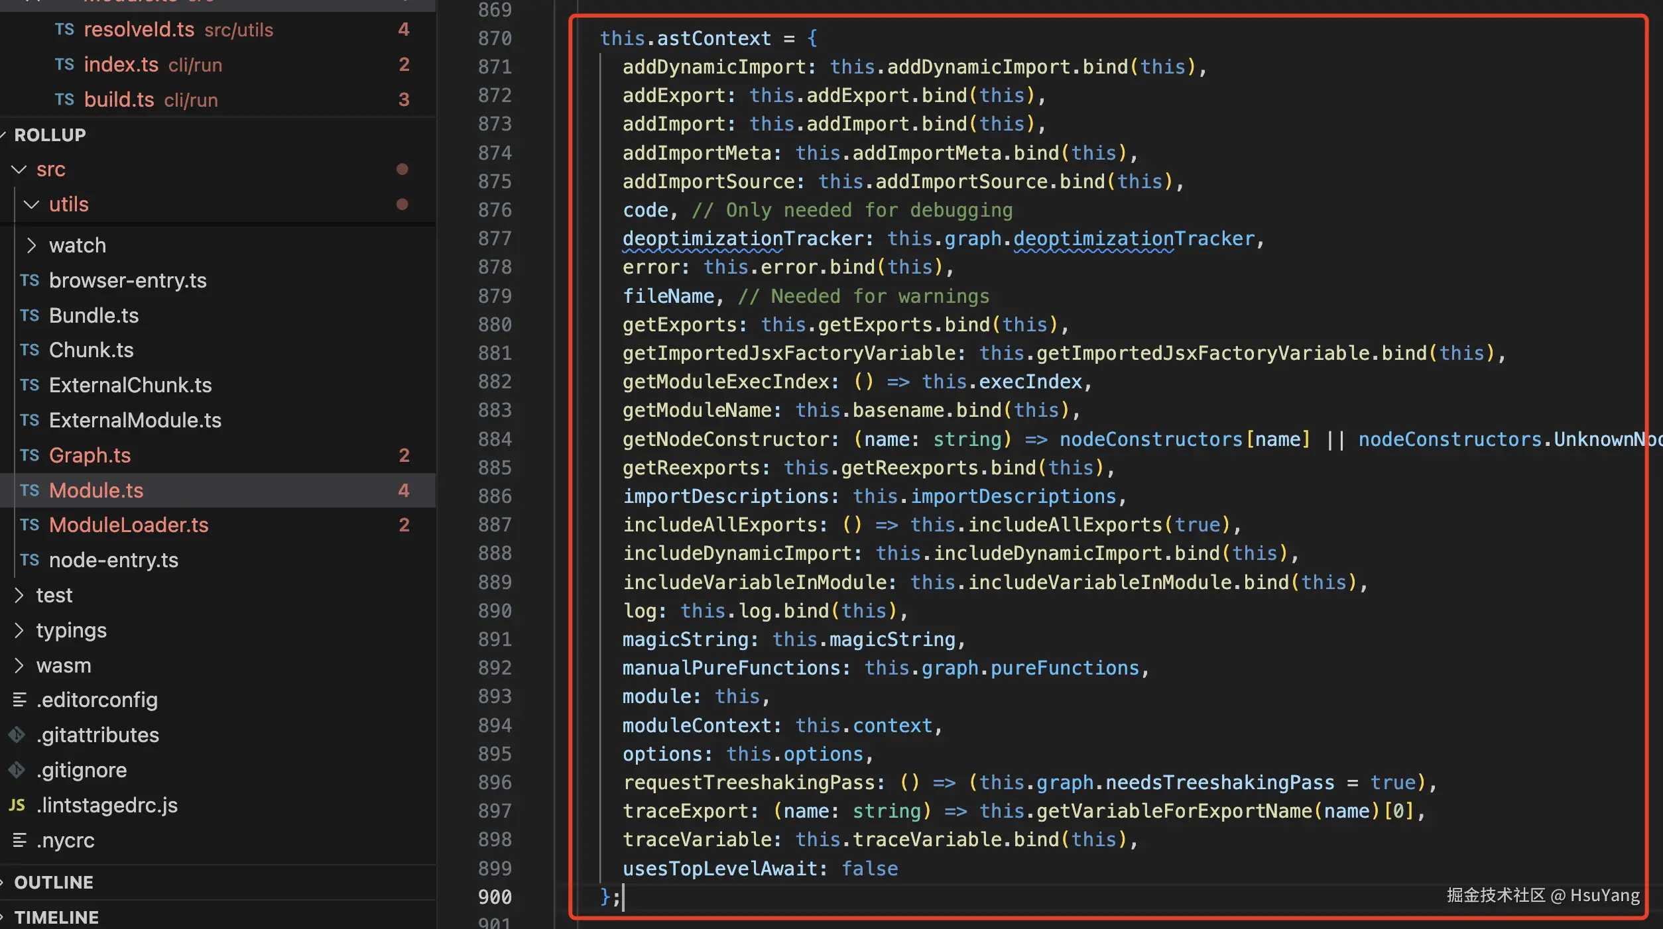This screenshot has height=929, width=1663.
Task: Expand the typings folder
Action: (19, 630)
